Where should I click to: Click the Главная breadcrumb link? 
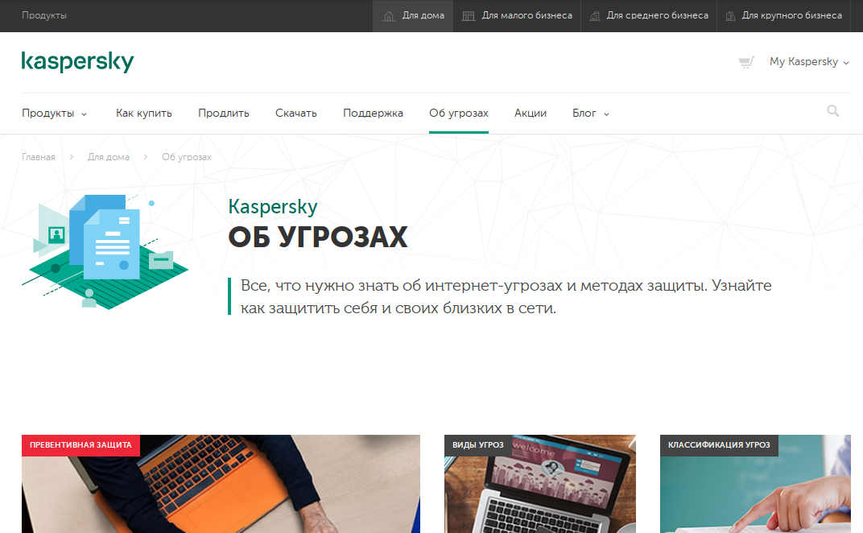39,157
